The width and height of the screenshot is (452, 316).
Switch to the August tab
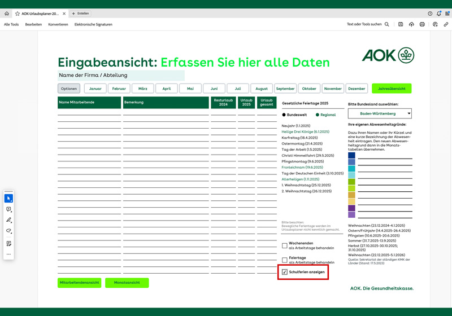coord(262,89)
